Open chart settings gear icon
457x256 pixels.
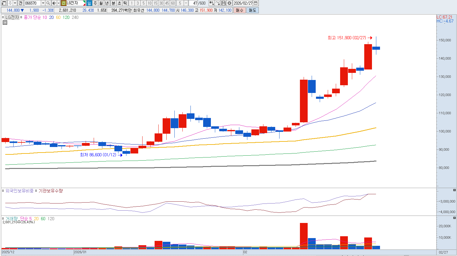(x=229, y=3)
